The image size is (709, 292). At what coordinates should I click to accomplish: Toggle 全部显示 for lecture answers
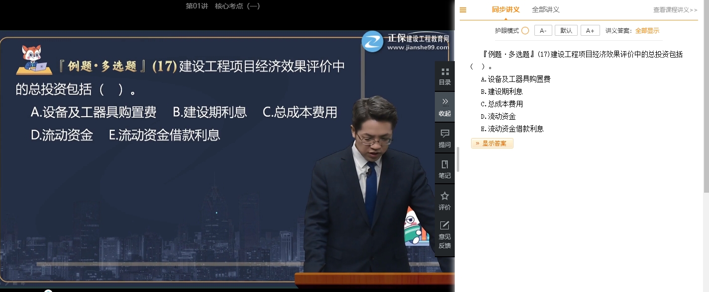(647, 30)
